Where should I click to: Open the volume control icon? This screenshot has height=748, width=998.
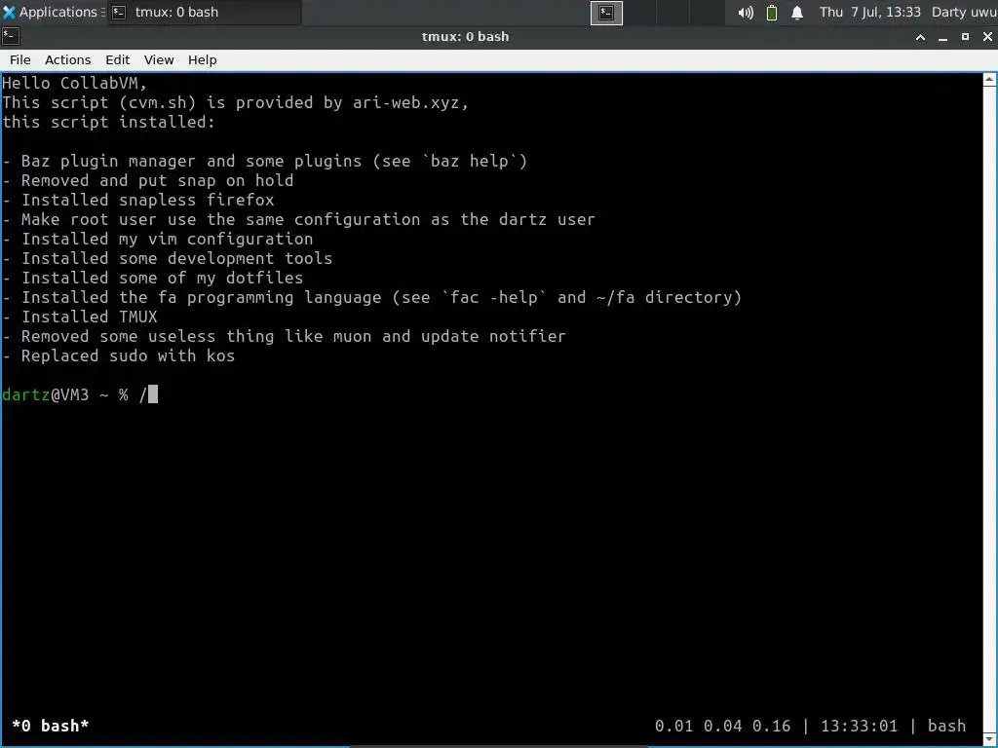click(745, 13)
